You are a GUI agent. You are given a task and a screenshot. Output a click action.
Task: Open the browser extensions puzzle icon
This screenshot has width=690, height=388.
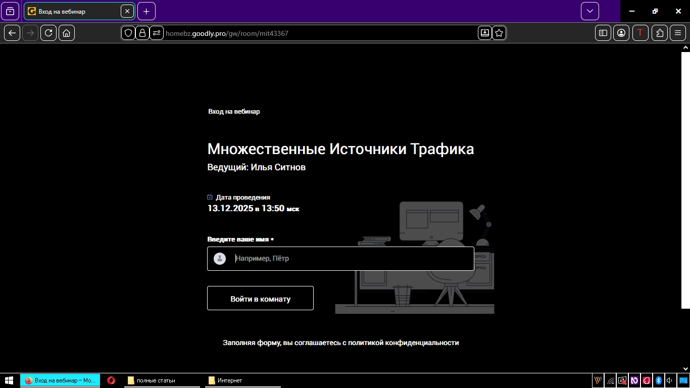[659, 33]
